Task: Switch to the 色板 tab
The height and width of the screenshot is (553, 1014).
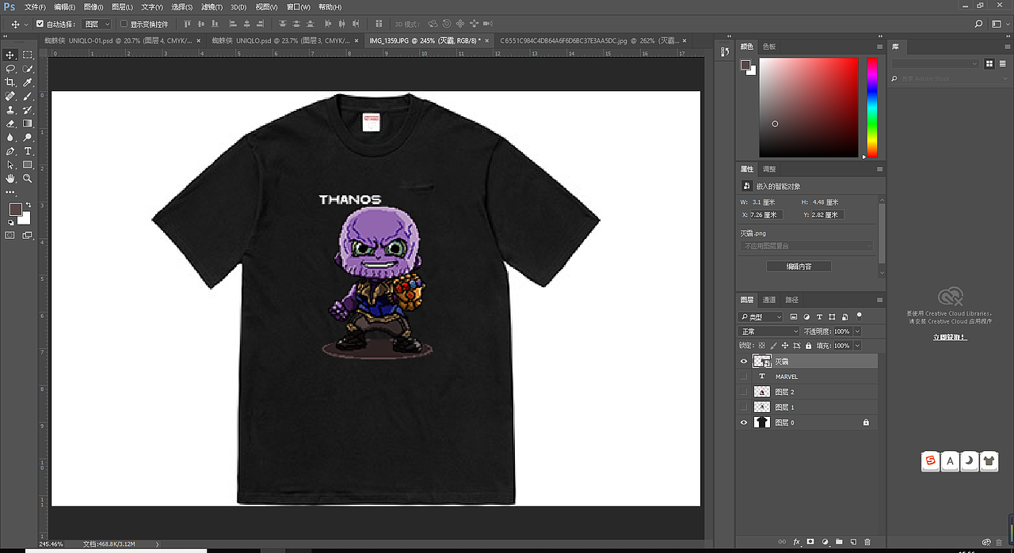Action: [x=769, y=47]
